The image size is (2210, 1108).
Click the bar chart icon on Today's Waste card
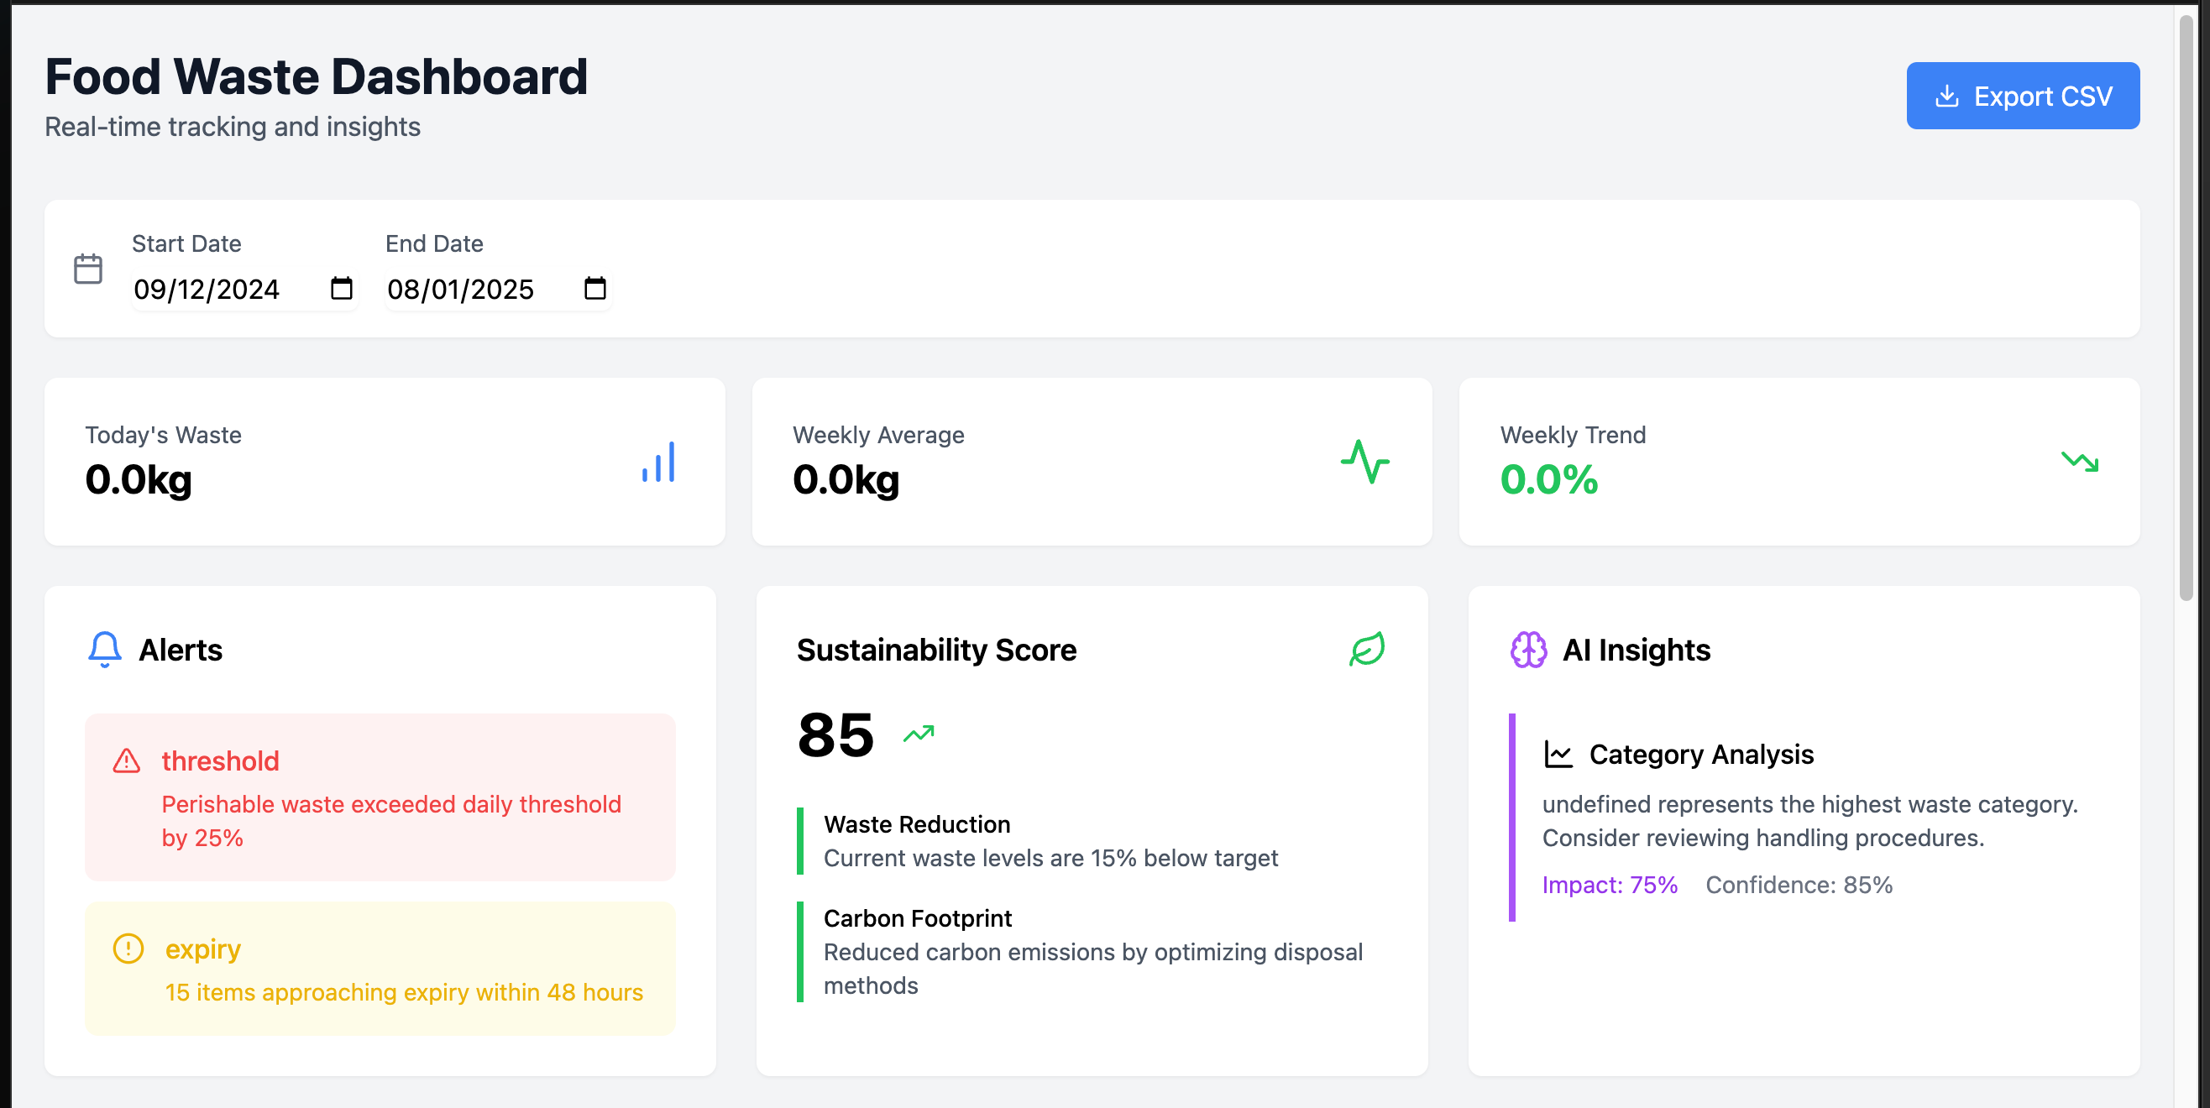[x=657, y=463]
